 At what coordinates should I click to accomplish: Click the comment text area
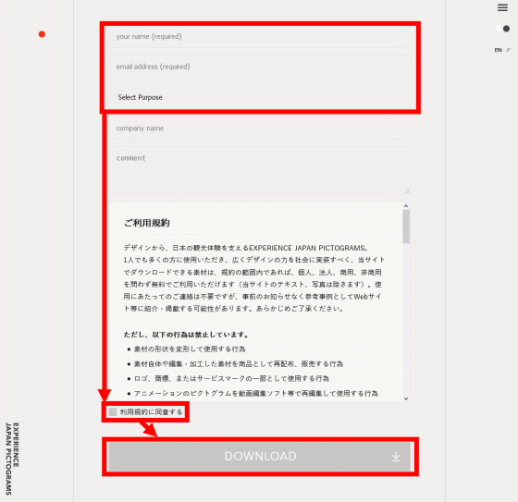[x=260, y=170]
